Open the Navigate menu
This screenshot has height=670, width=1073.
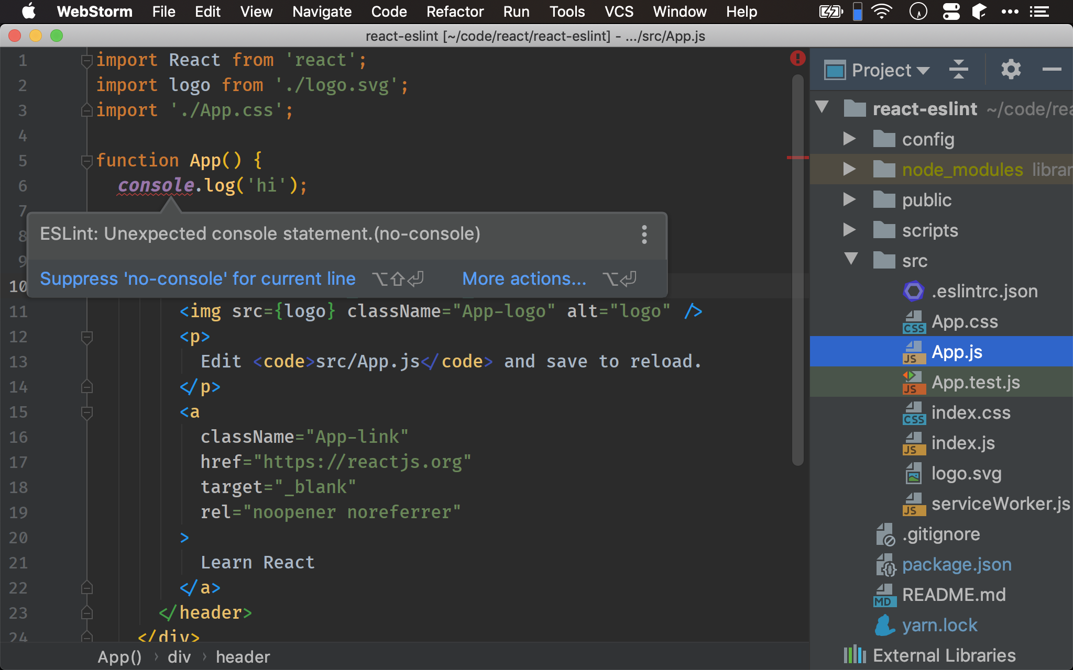tap(322, 12)
